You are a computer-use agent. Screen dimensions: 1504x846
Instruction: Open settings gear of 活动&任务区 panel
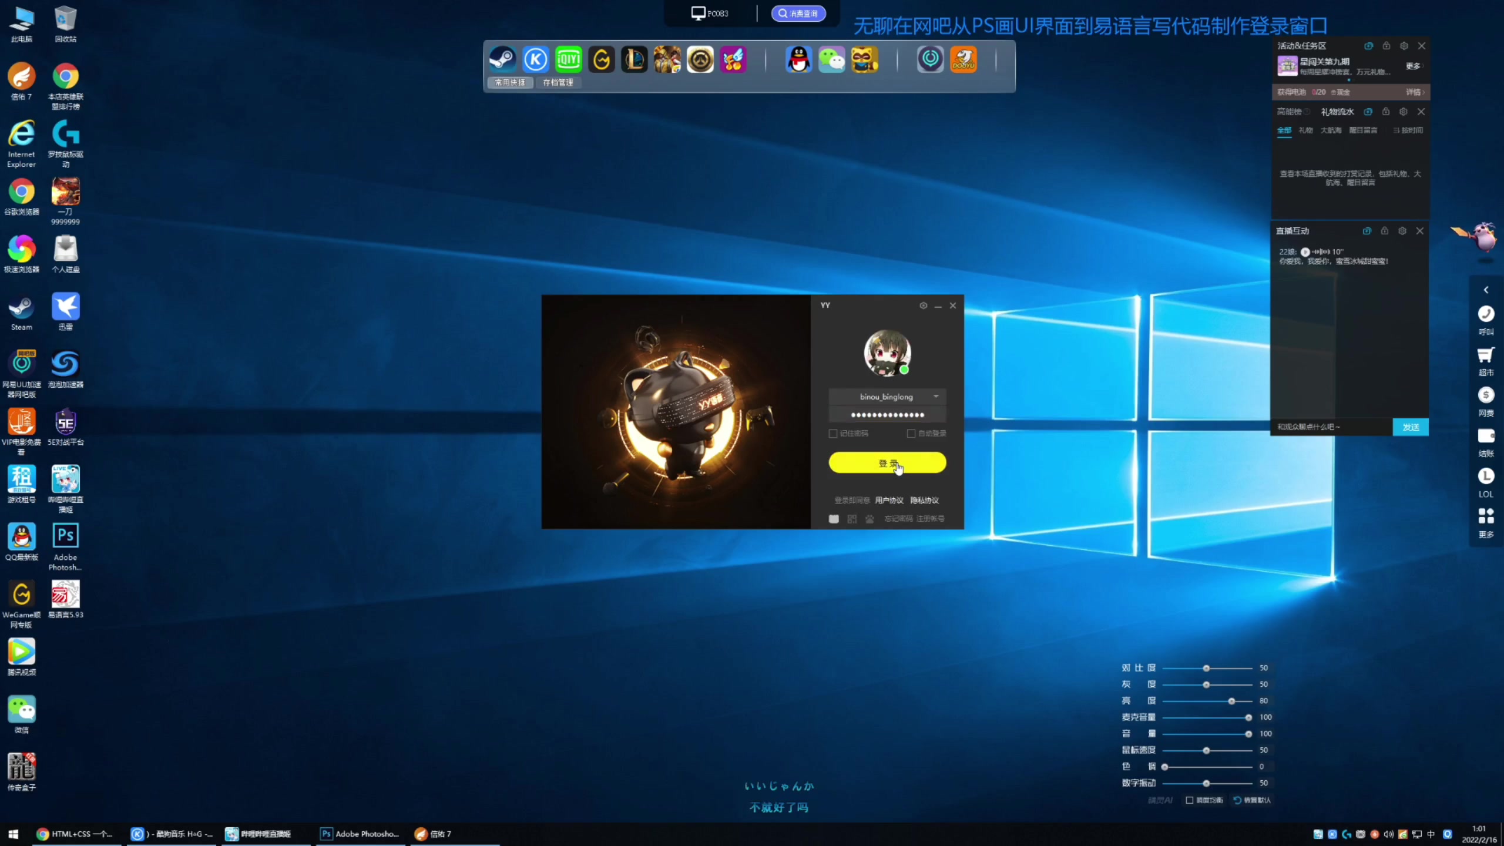pyautogui.click(x=1404, y=46)
